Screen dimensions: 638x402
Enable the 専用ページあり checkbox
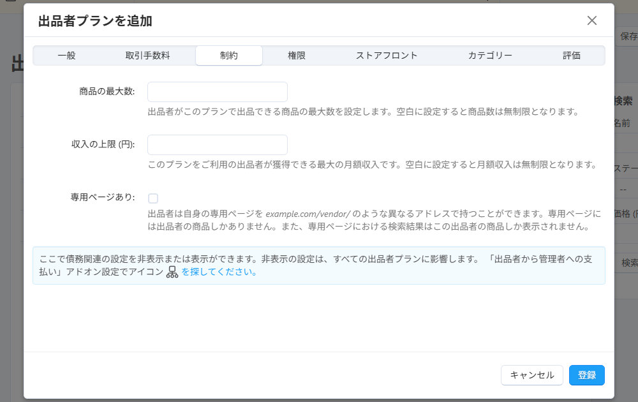(x=152, y=198)
